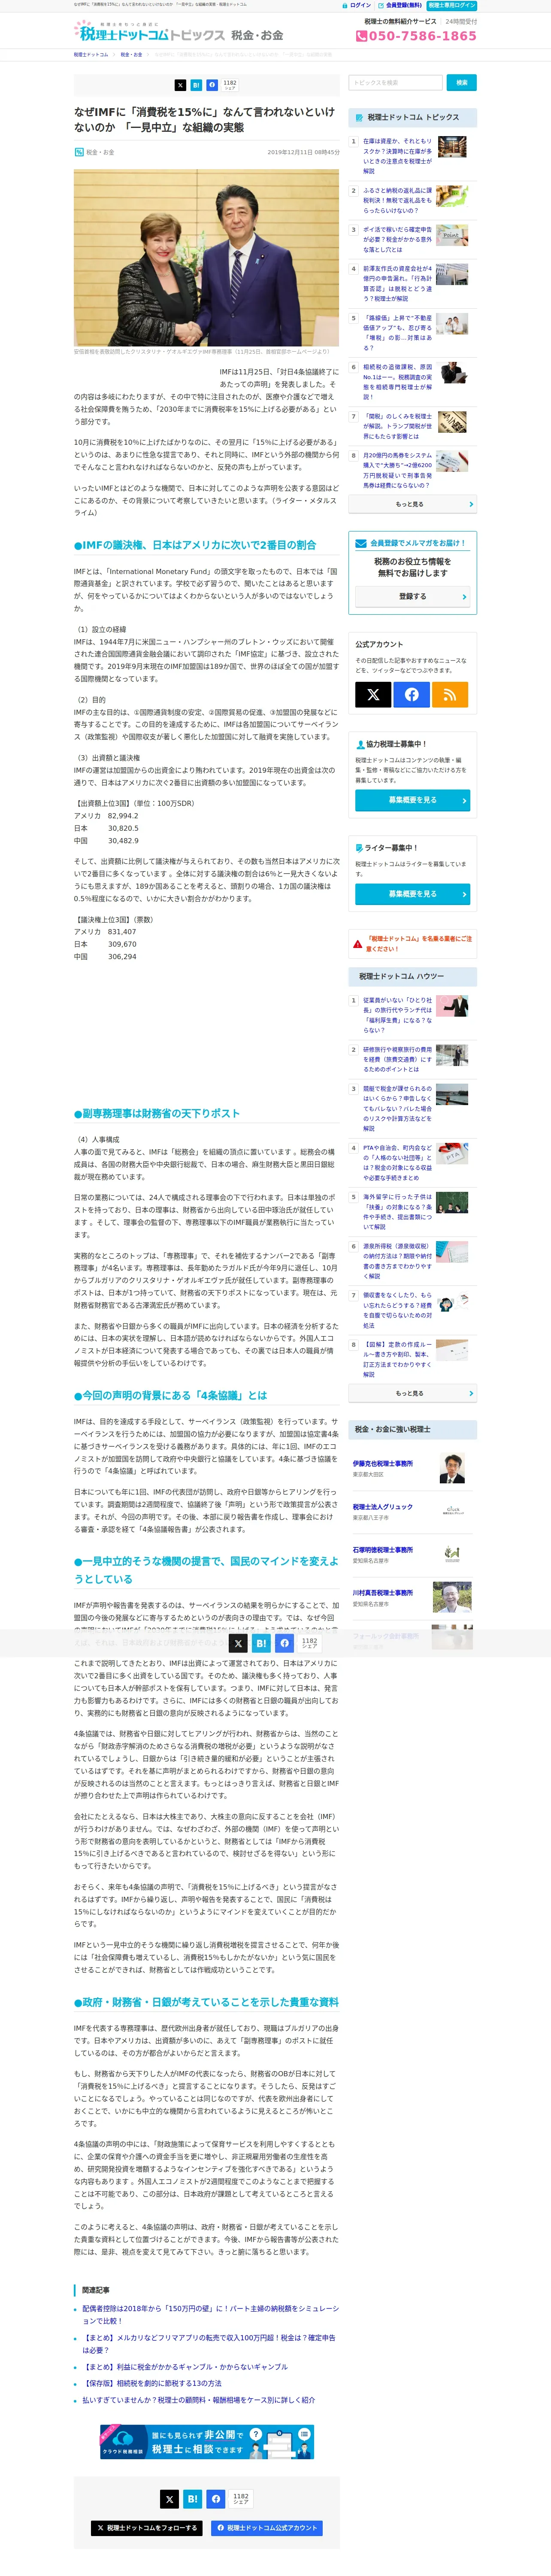Open the 税理士ドットコム トピックス site logo
This screenshot has height=2576, width=551.
tap(149, 33)
